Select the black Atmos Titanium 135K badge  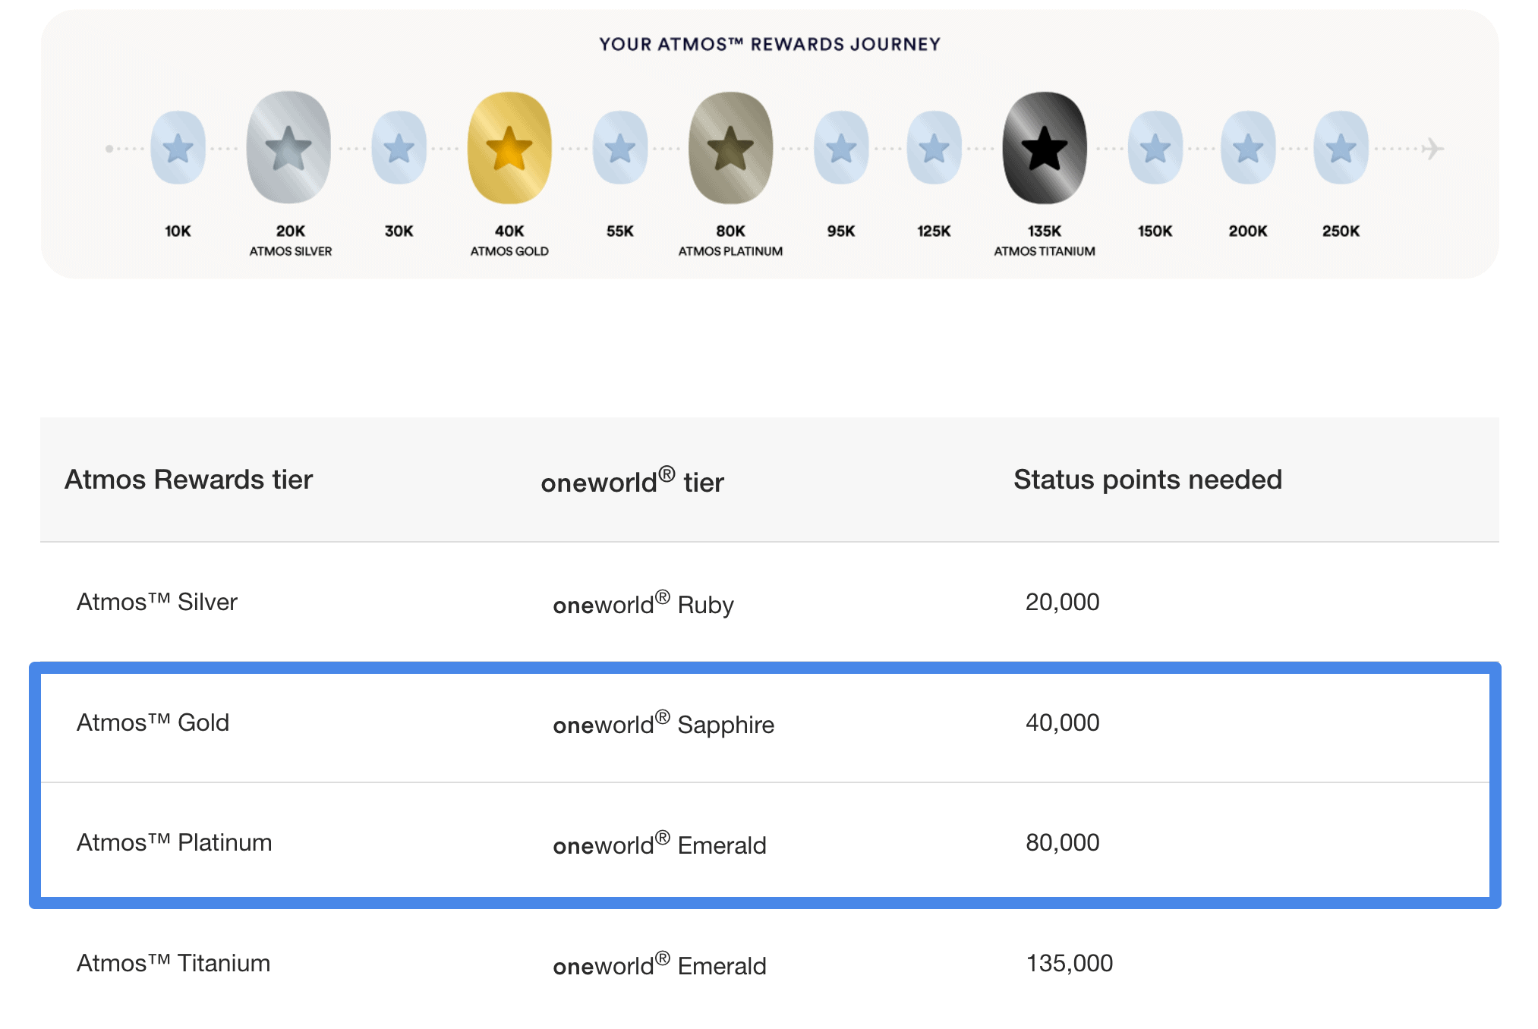tap(1045, 148)
